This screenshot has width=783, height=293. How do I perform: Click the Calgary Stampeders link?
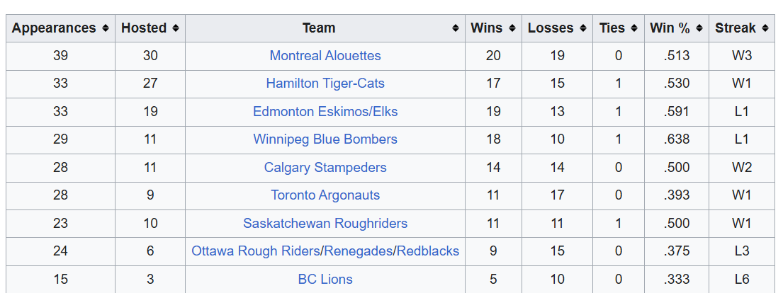click(325, 168)
